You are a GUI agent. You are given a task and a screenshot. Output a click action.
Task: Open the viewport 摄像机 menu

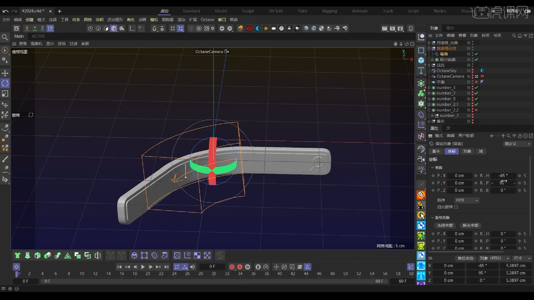[36, 44]
